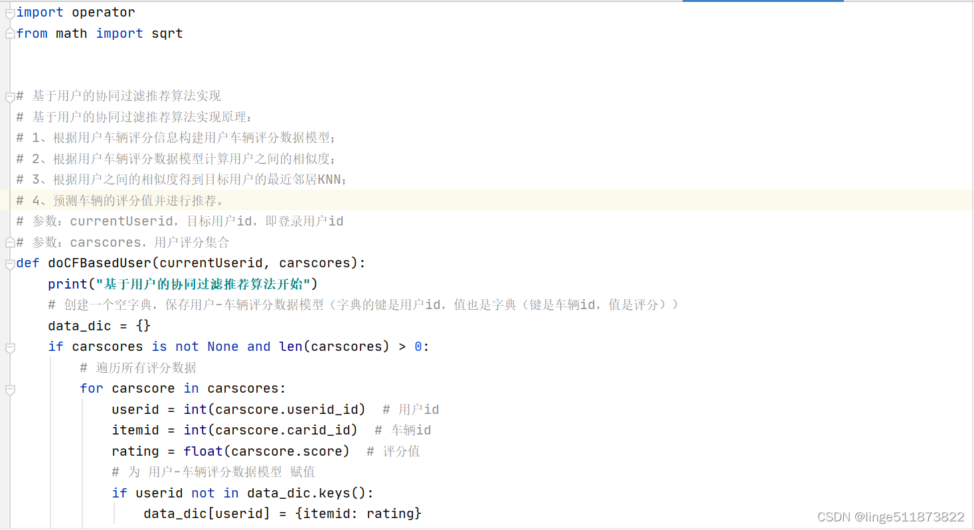This screenshot has height=530, width=974.
Task: Collapse the fold marker beside 'from math import sqrt'
Action: pyautogui.click(x=10, y=34)
